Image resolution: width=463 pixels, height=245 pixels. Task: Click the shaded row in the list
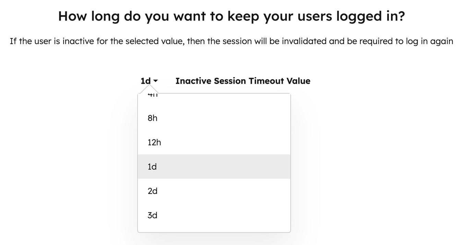(x=214, y=167)
